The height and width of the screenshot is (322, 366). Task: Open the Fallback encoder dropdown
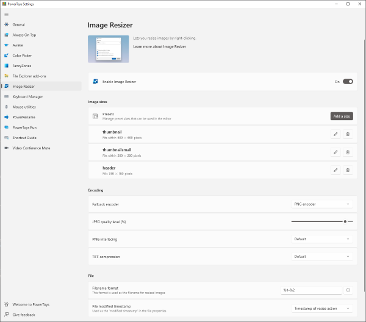click(322, 204)
